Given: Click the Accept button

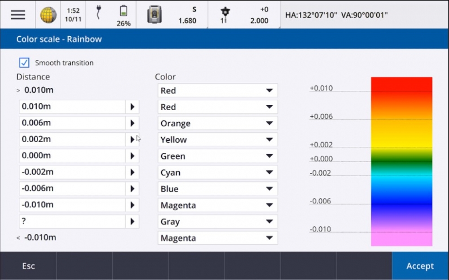Looking at the screenshot, I should tap(420, 266).
